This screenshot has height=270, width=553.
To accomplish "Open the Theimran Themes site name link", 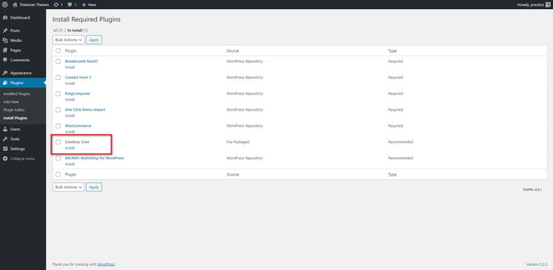I will (35, 4).
